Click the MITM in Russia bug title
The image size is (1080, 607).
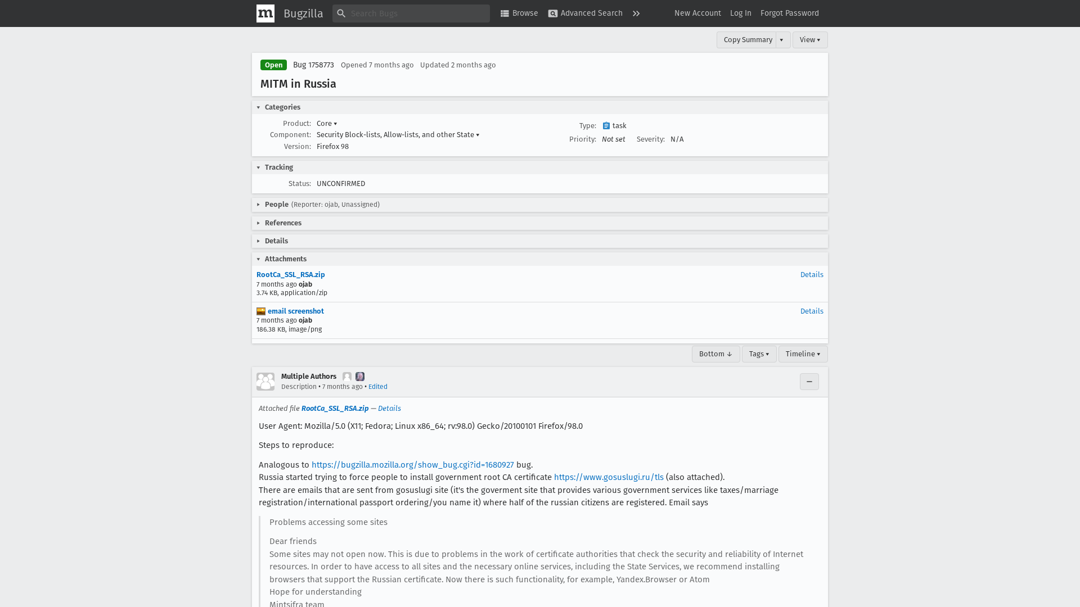298,84
